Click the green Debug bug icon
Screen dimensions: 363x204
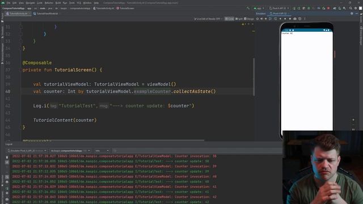pos(309,8)
